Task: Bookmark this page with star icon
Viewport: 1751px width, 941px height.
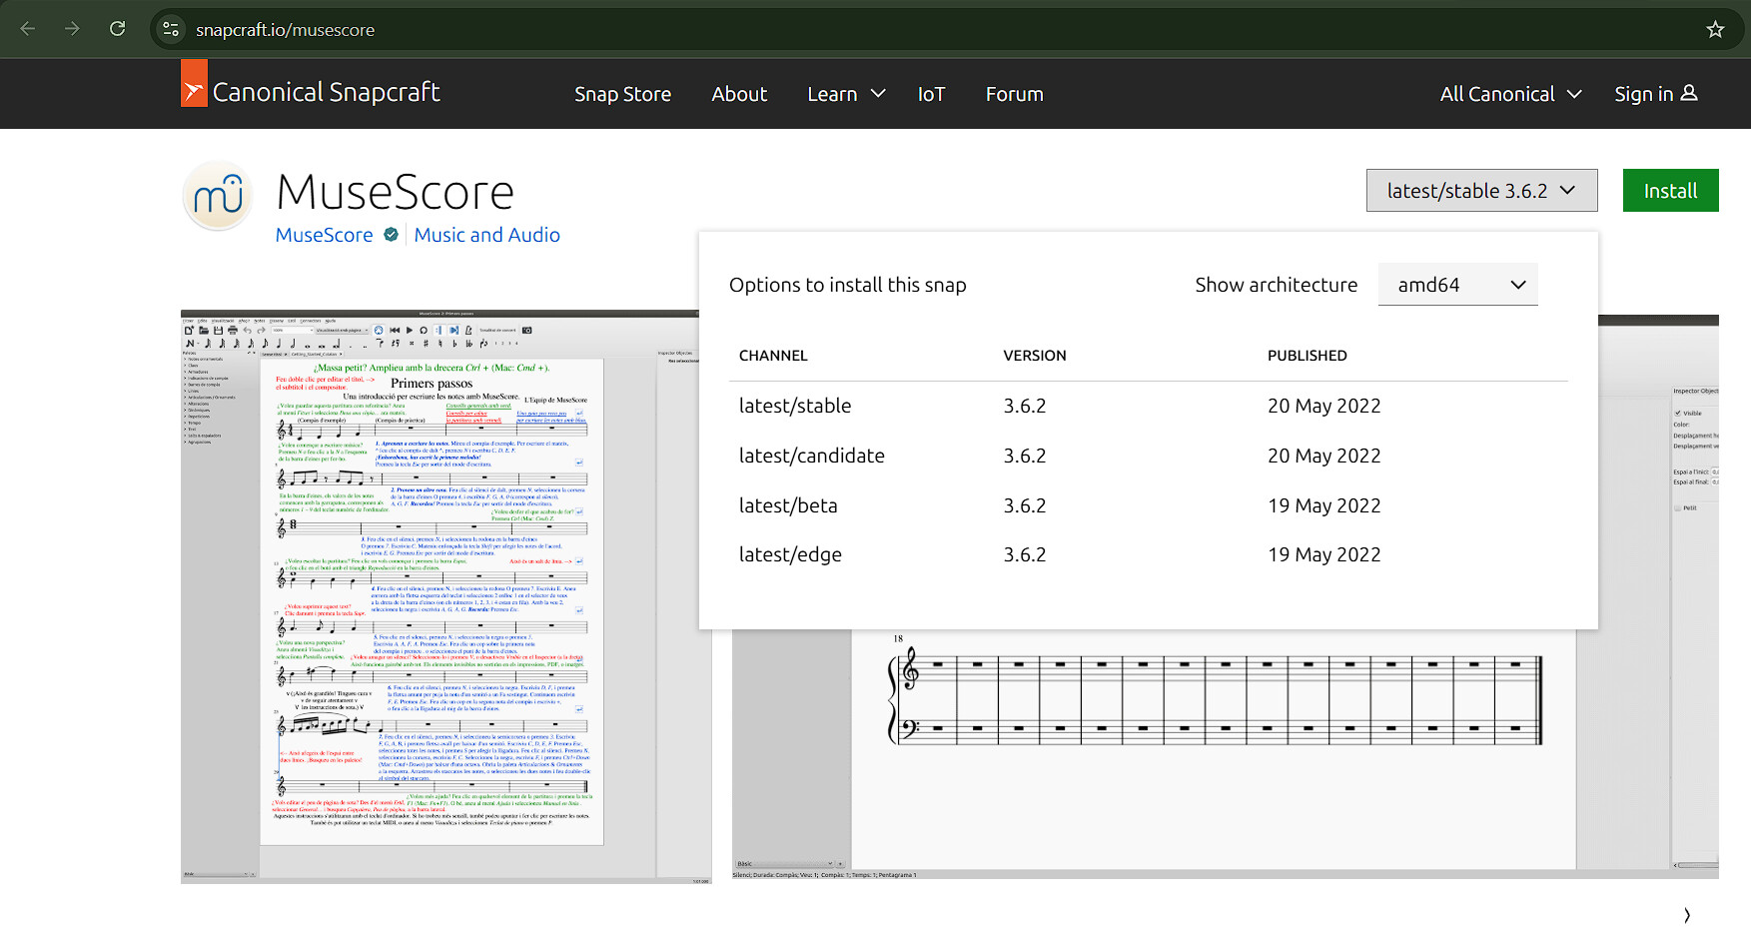Action: coord(1715,29)
